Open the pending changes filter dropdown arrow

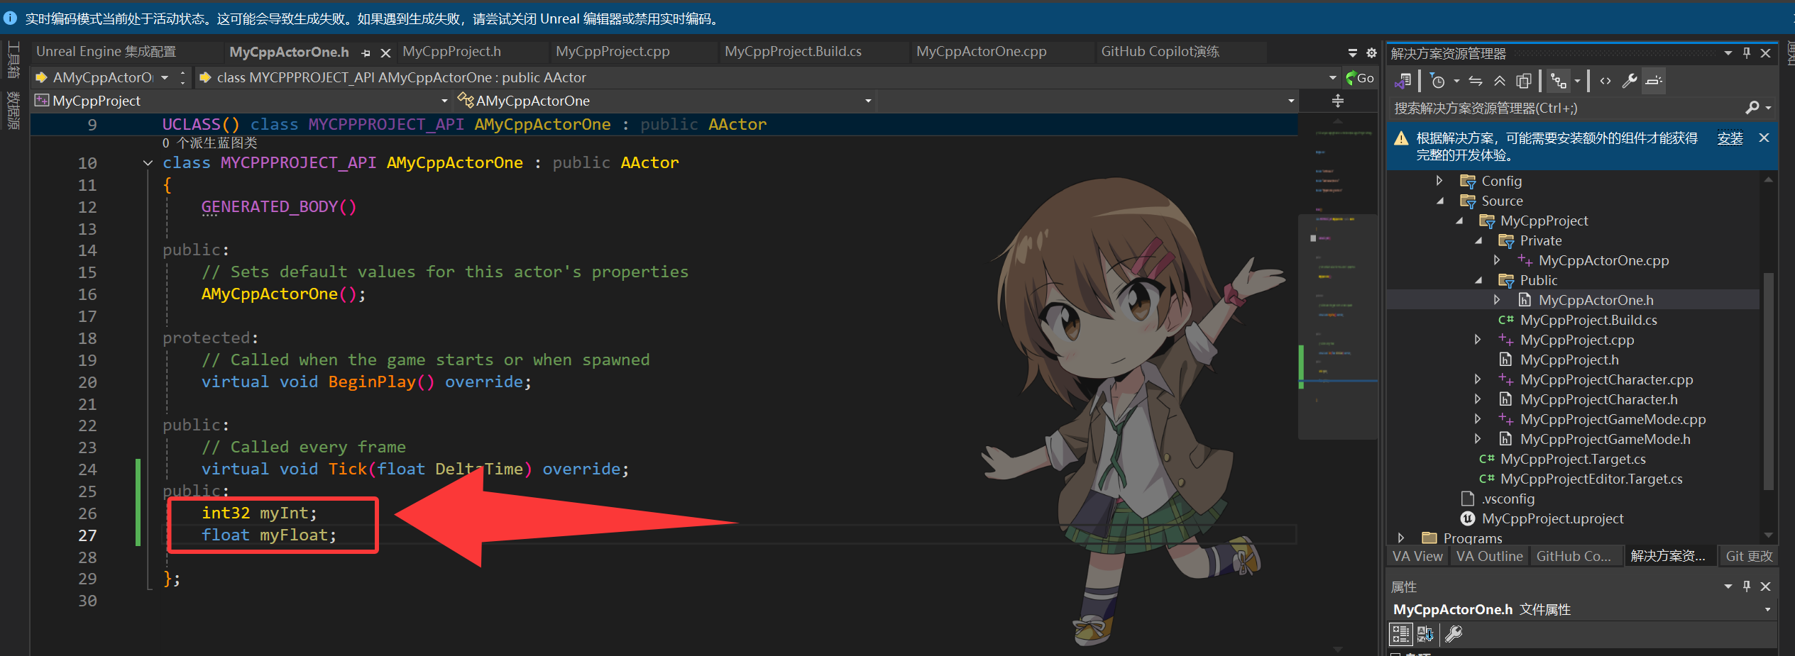pos(1456,81)
